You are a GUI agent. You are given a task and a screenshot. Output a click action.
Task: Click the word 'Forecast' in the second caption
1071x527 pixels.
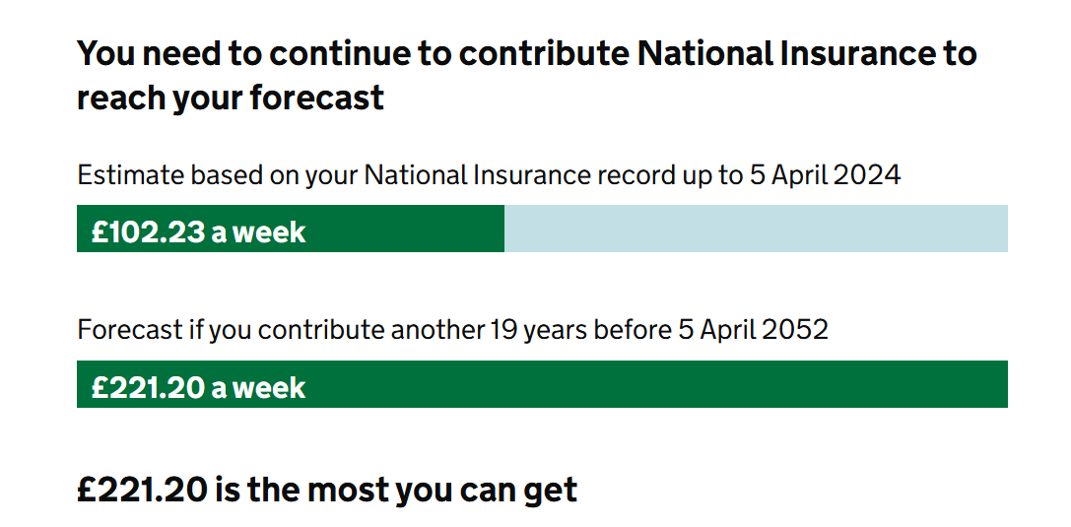point(130,330)
